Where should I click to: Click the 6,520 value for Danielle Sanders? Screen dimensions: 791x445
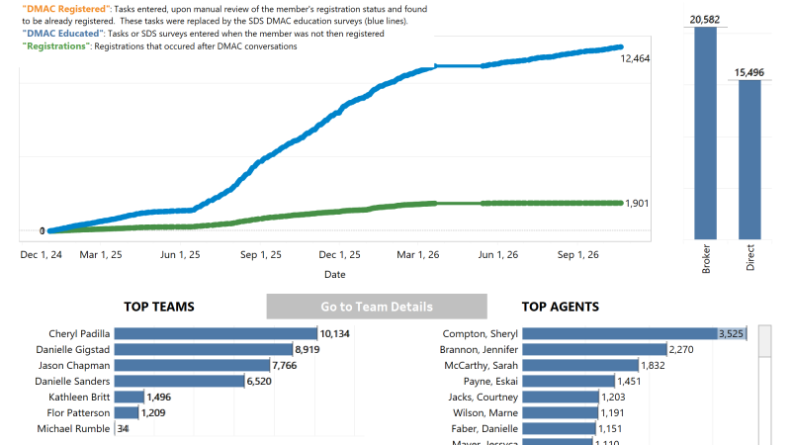pos(259,381)
